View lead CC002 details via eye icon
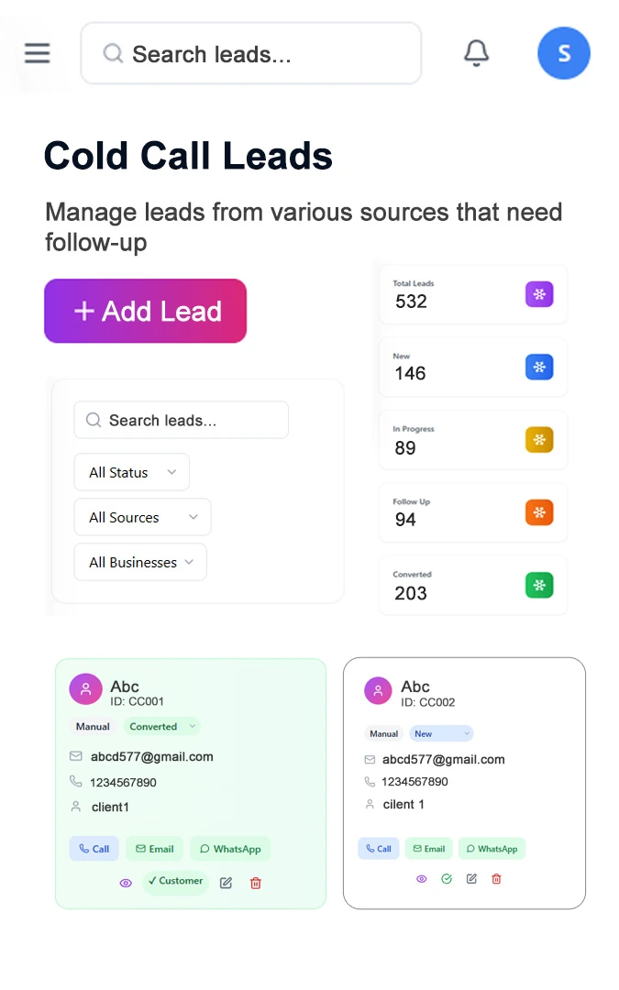Image resolution: width=619 pixels, height=990 pixels. pyautogui.click(x=422, y=878)
